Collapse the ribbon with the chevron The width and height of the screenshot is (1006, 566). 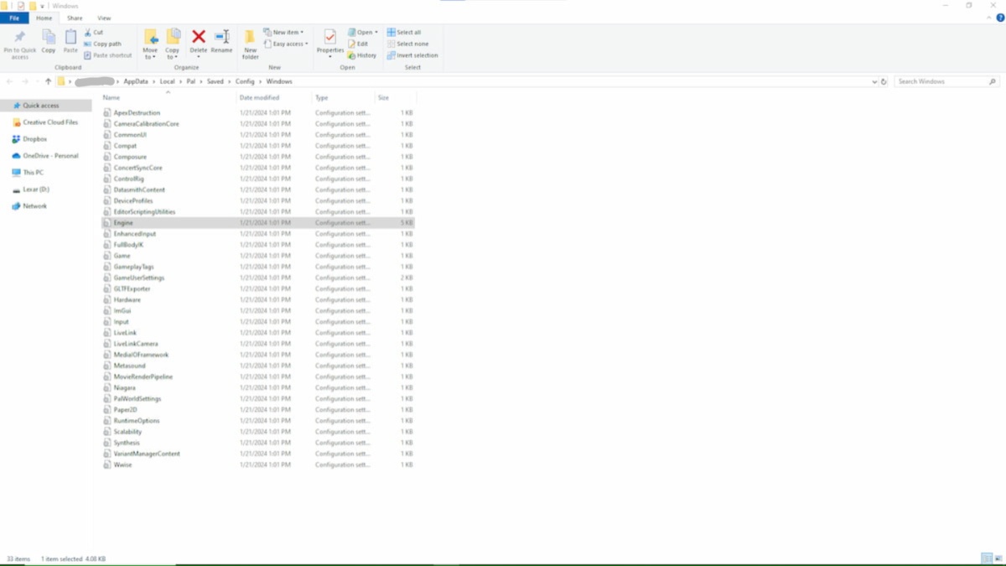click(x=988, y=18)
